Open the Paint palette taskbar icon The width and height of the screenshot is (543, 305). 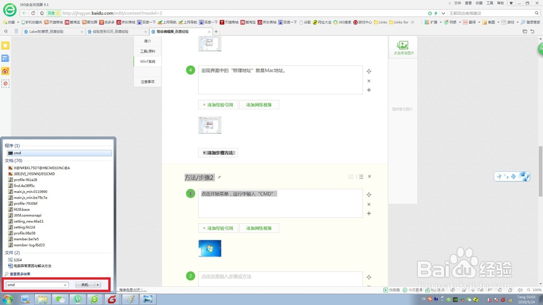(x=130, y=299)
